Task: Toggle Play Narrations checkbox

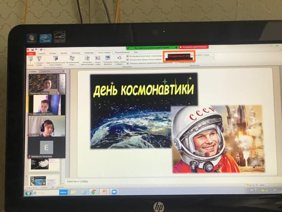Action: tap(127, 56)
